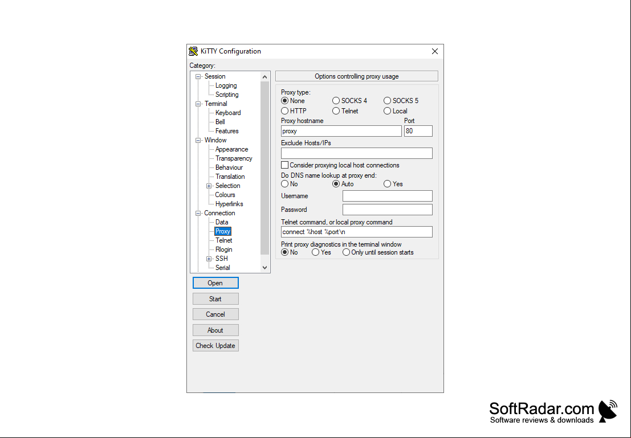Click the category tree scroll-down arrow

265,268
